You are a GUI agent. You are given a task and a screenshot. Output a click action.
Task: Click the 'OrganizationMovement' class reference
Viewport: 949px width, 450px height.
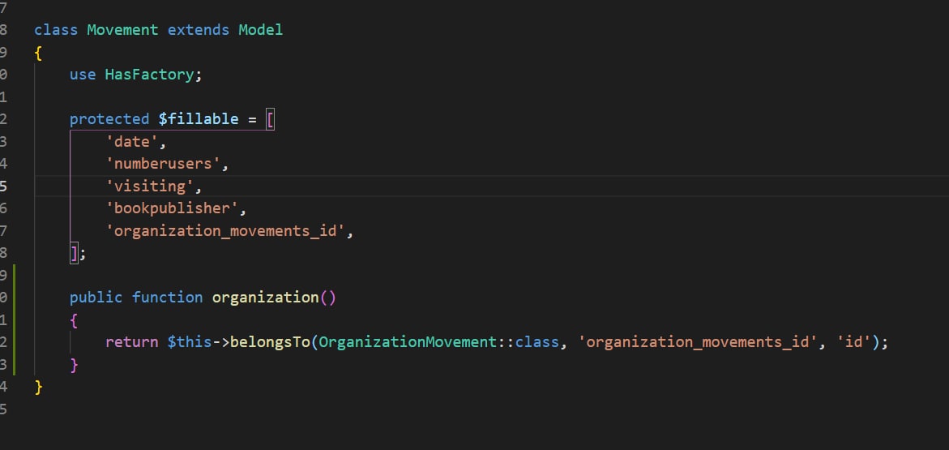pos(408,342)
